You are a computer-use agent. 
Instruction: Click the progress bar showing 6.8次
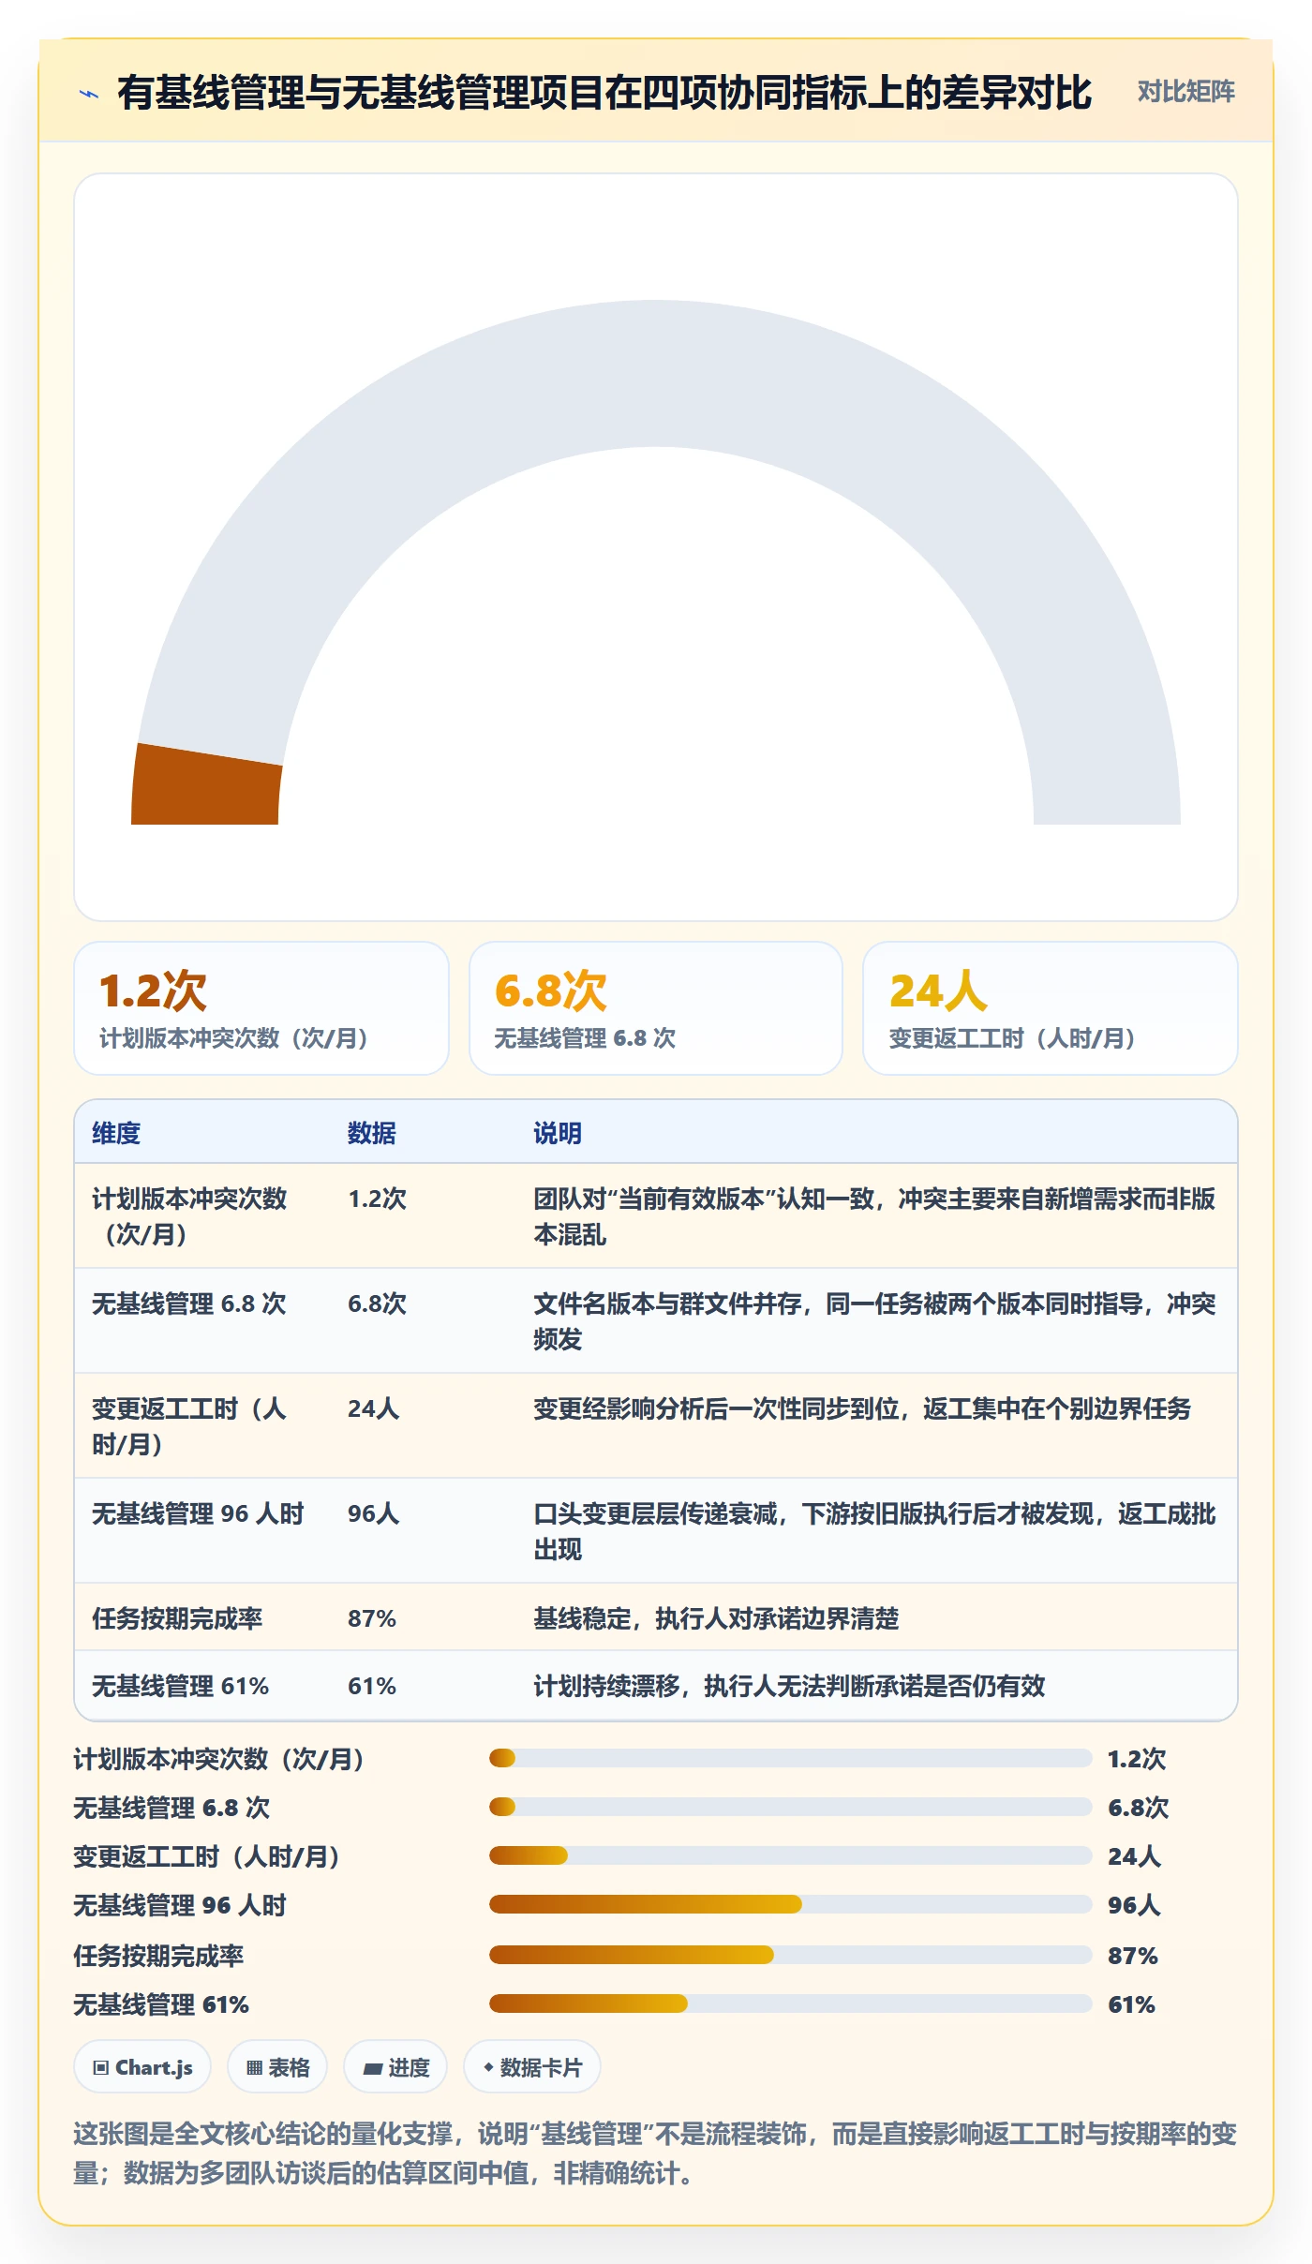coord(790,1807)
